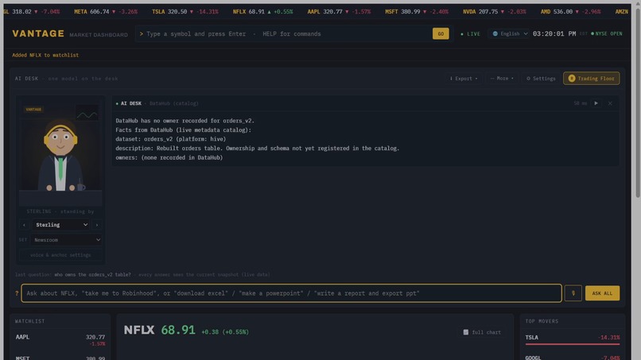Open the Newsroom set dropdown
Screen dimensions: 641x360
coord(66,240)
